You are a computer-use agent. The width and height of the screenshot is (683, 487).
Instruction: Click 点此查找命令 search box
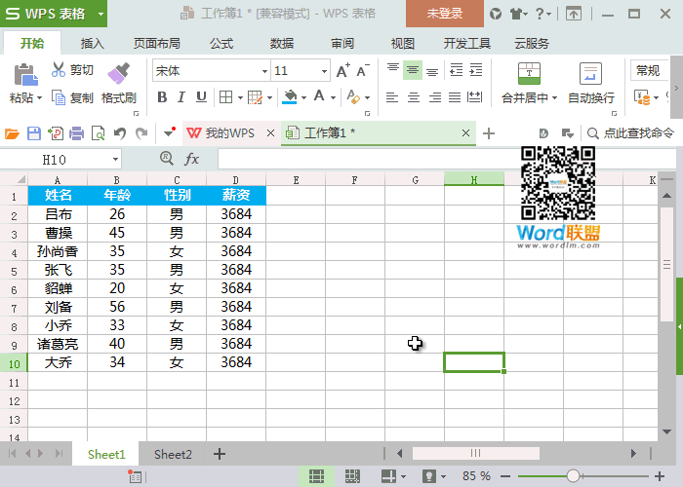coord(631,133)
